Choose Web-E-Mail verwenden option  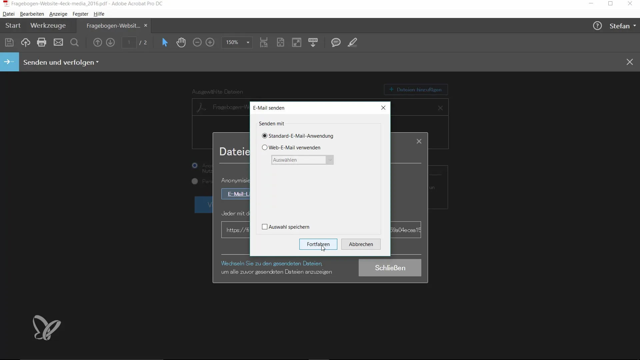coord(265,148)
